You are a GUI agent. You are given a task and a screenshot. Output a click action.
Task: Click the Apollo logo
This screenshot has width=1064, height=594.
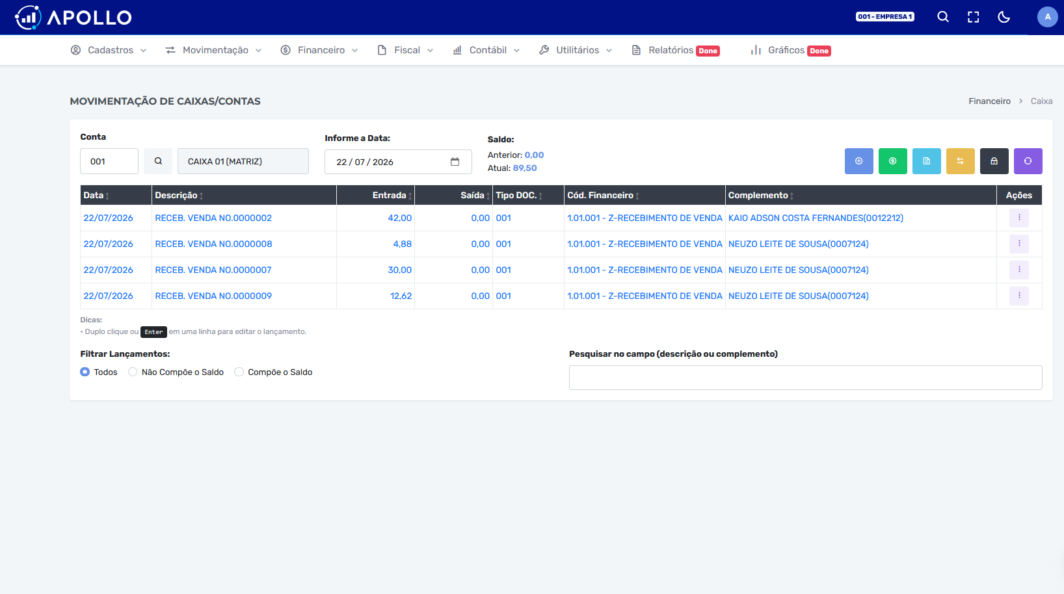click(73, 18)
